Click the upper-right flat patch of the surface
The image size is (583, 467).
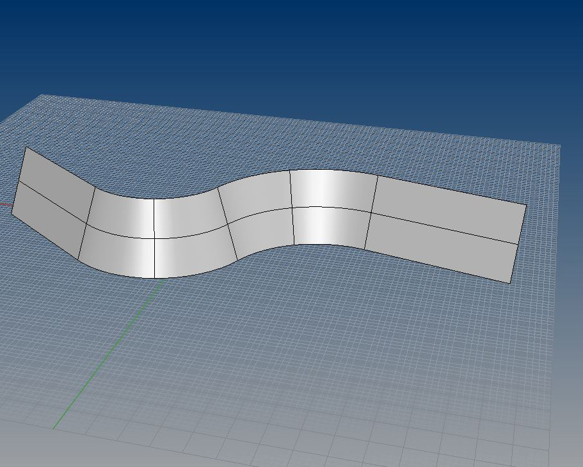pos(448,206)
